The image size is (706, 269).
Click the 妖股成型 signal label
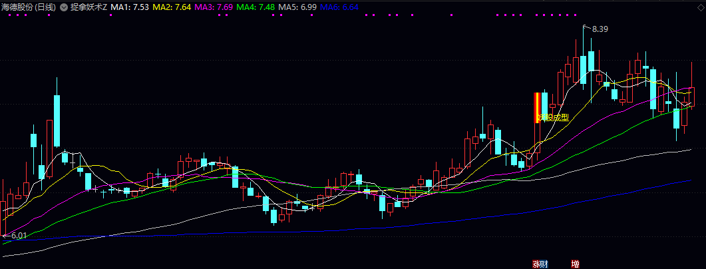554,118
